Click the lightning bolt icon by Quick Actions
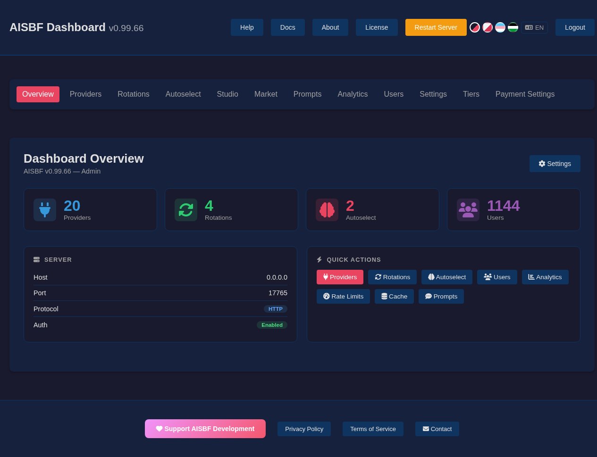This screenshot has width=597, height=457. [x=320, y=260]
